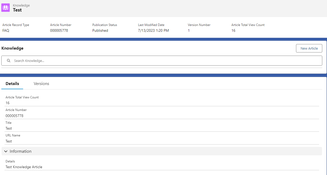This screenshot has width=327, height=175.
Task: Click Article Number value in top header
Action: 59,30
